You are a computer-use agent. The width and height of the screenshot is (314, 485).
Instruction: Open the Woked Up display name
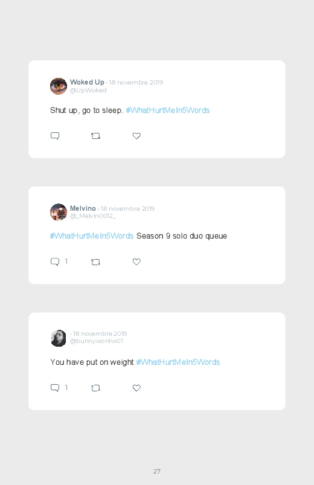87,82
